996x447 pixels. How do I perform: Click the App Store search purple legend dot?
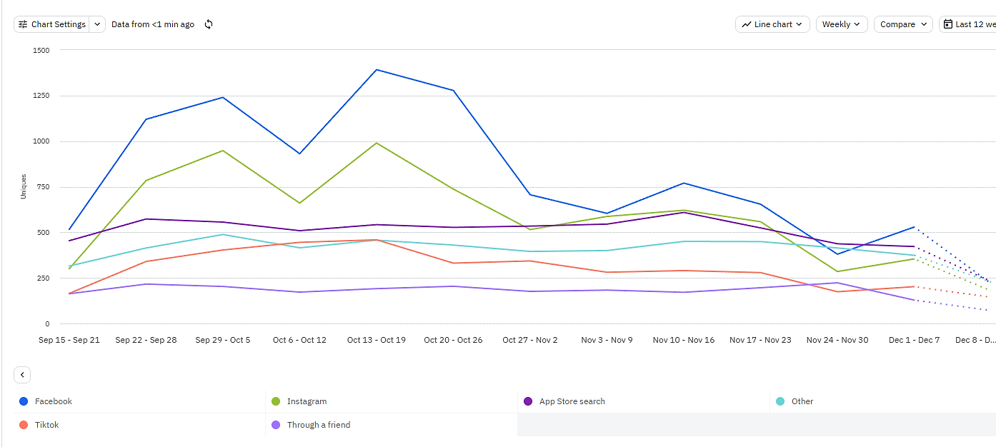click(x=528, y=401)
